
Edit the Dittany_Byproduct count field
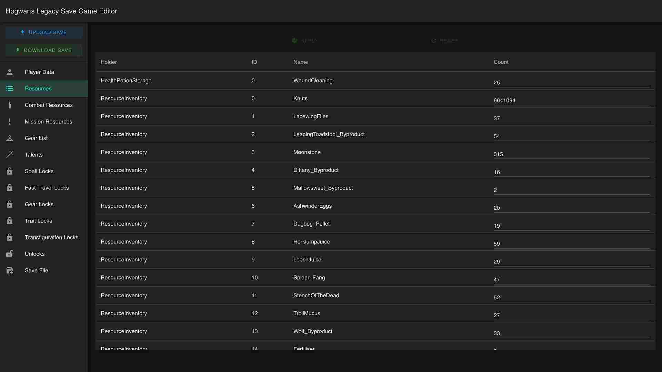571,172
